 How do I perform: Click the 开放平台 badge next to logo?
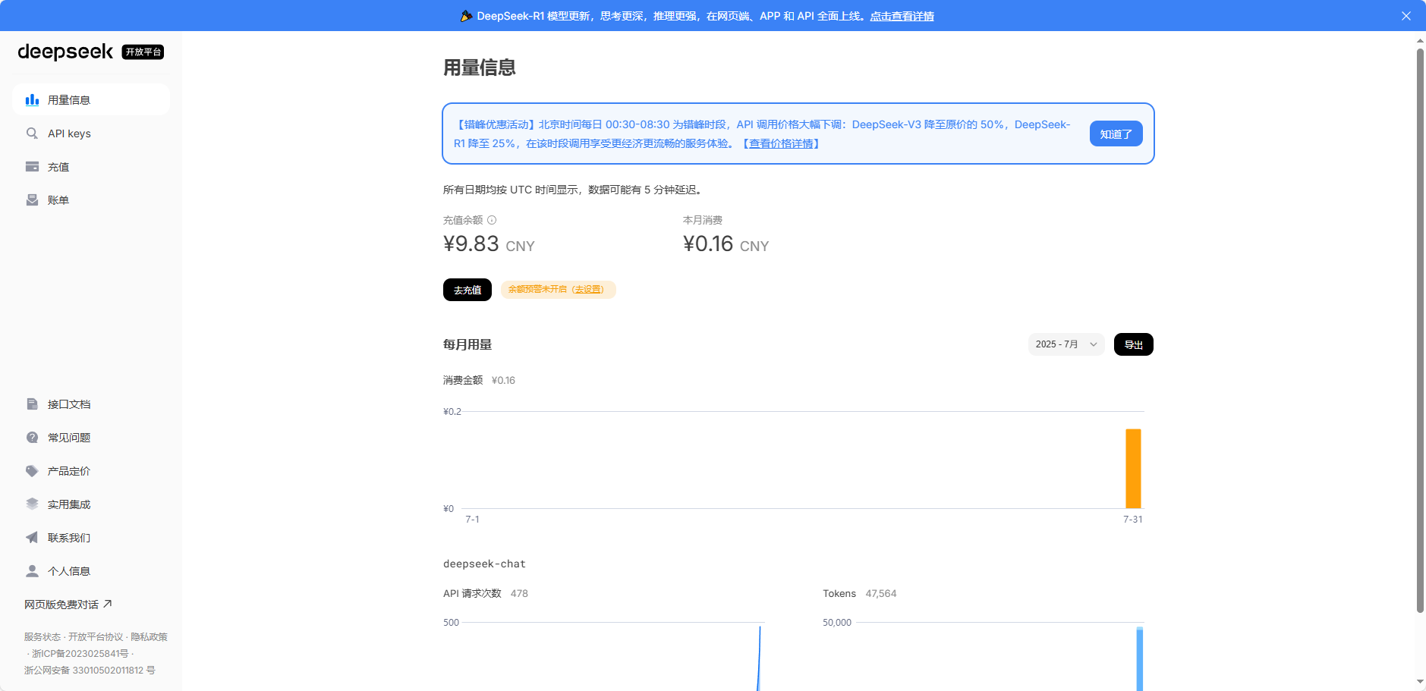tap(143, 52)
